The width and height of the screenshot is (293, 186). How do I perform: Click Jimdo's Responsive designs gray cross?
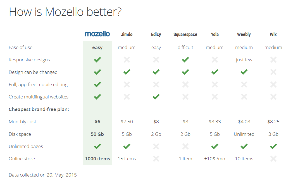click(127, 60)
